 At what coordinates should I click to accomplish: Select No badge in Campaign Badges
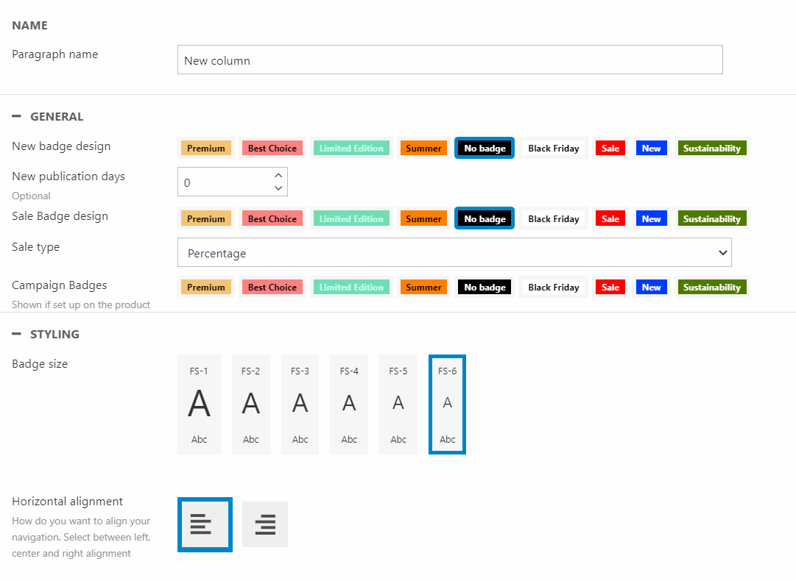tap(485, 288)
